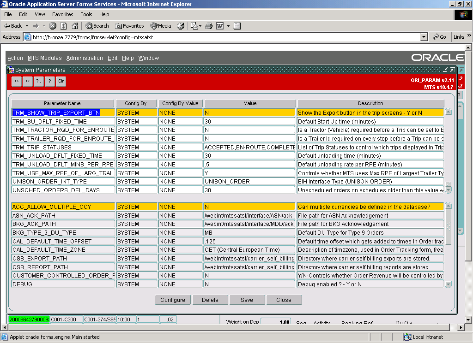Open the Search pane in the toolbar
Viewport: 473px width, 343px height.
click(x=97, y=26)
